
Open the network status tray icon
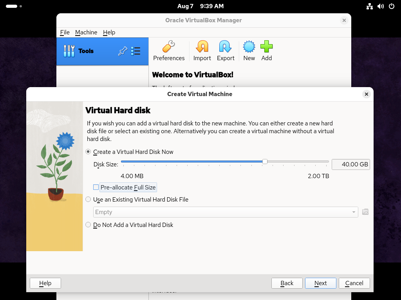tap(369, 6)
